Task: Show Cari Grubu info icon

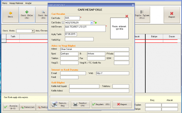Action: 63,23
